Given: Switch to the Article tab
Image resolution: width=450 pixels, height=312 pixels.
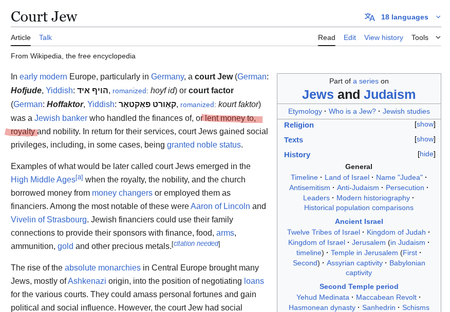Looking at the screenshot, I should [x=21, y=37].
